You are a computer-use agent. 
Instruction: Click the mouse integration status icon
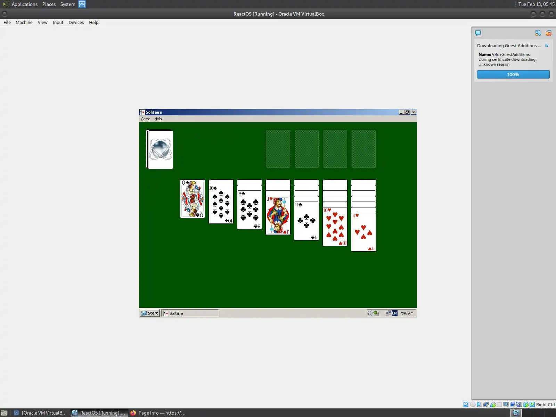(x=525, y=404)
